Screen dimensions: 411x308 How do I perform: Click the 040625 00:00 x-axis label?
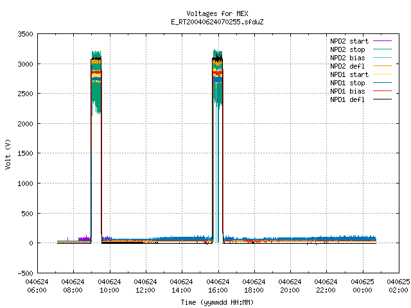[x=362, y=286]
